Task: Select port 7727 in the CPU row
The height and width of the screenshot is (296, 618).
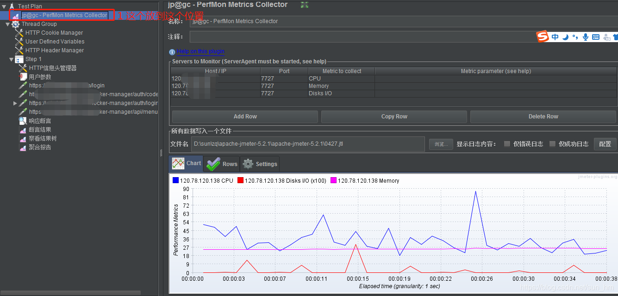Action: [x=284, y=79]
